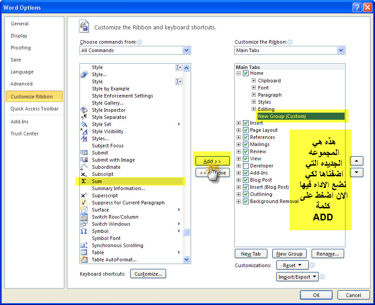
Task: Open Word Options help question mark
Action: point(357,8)
